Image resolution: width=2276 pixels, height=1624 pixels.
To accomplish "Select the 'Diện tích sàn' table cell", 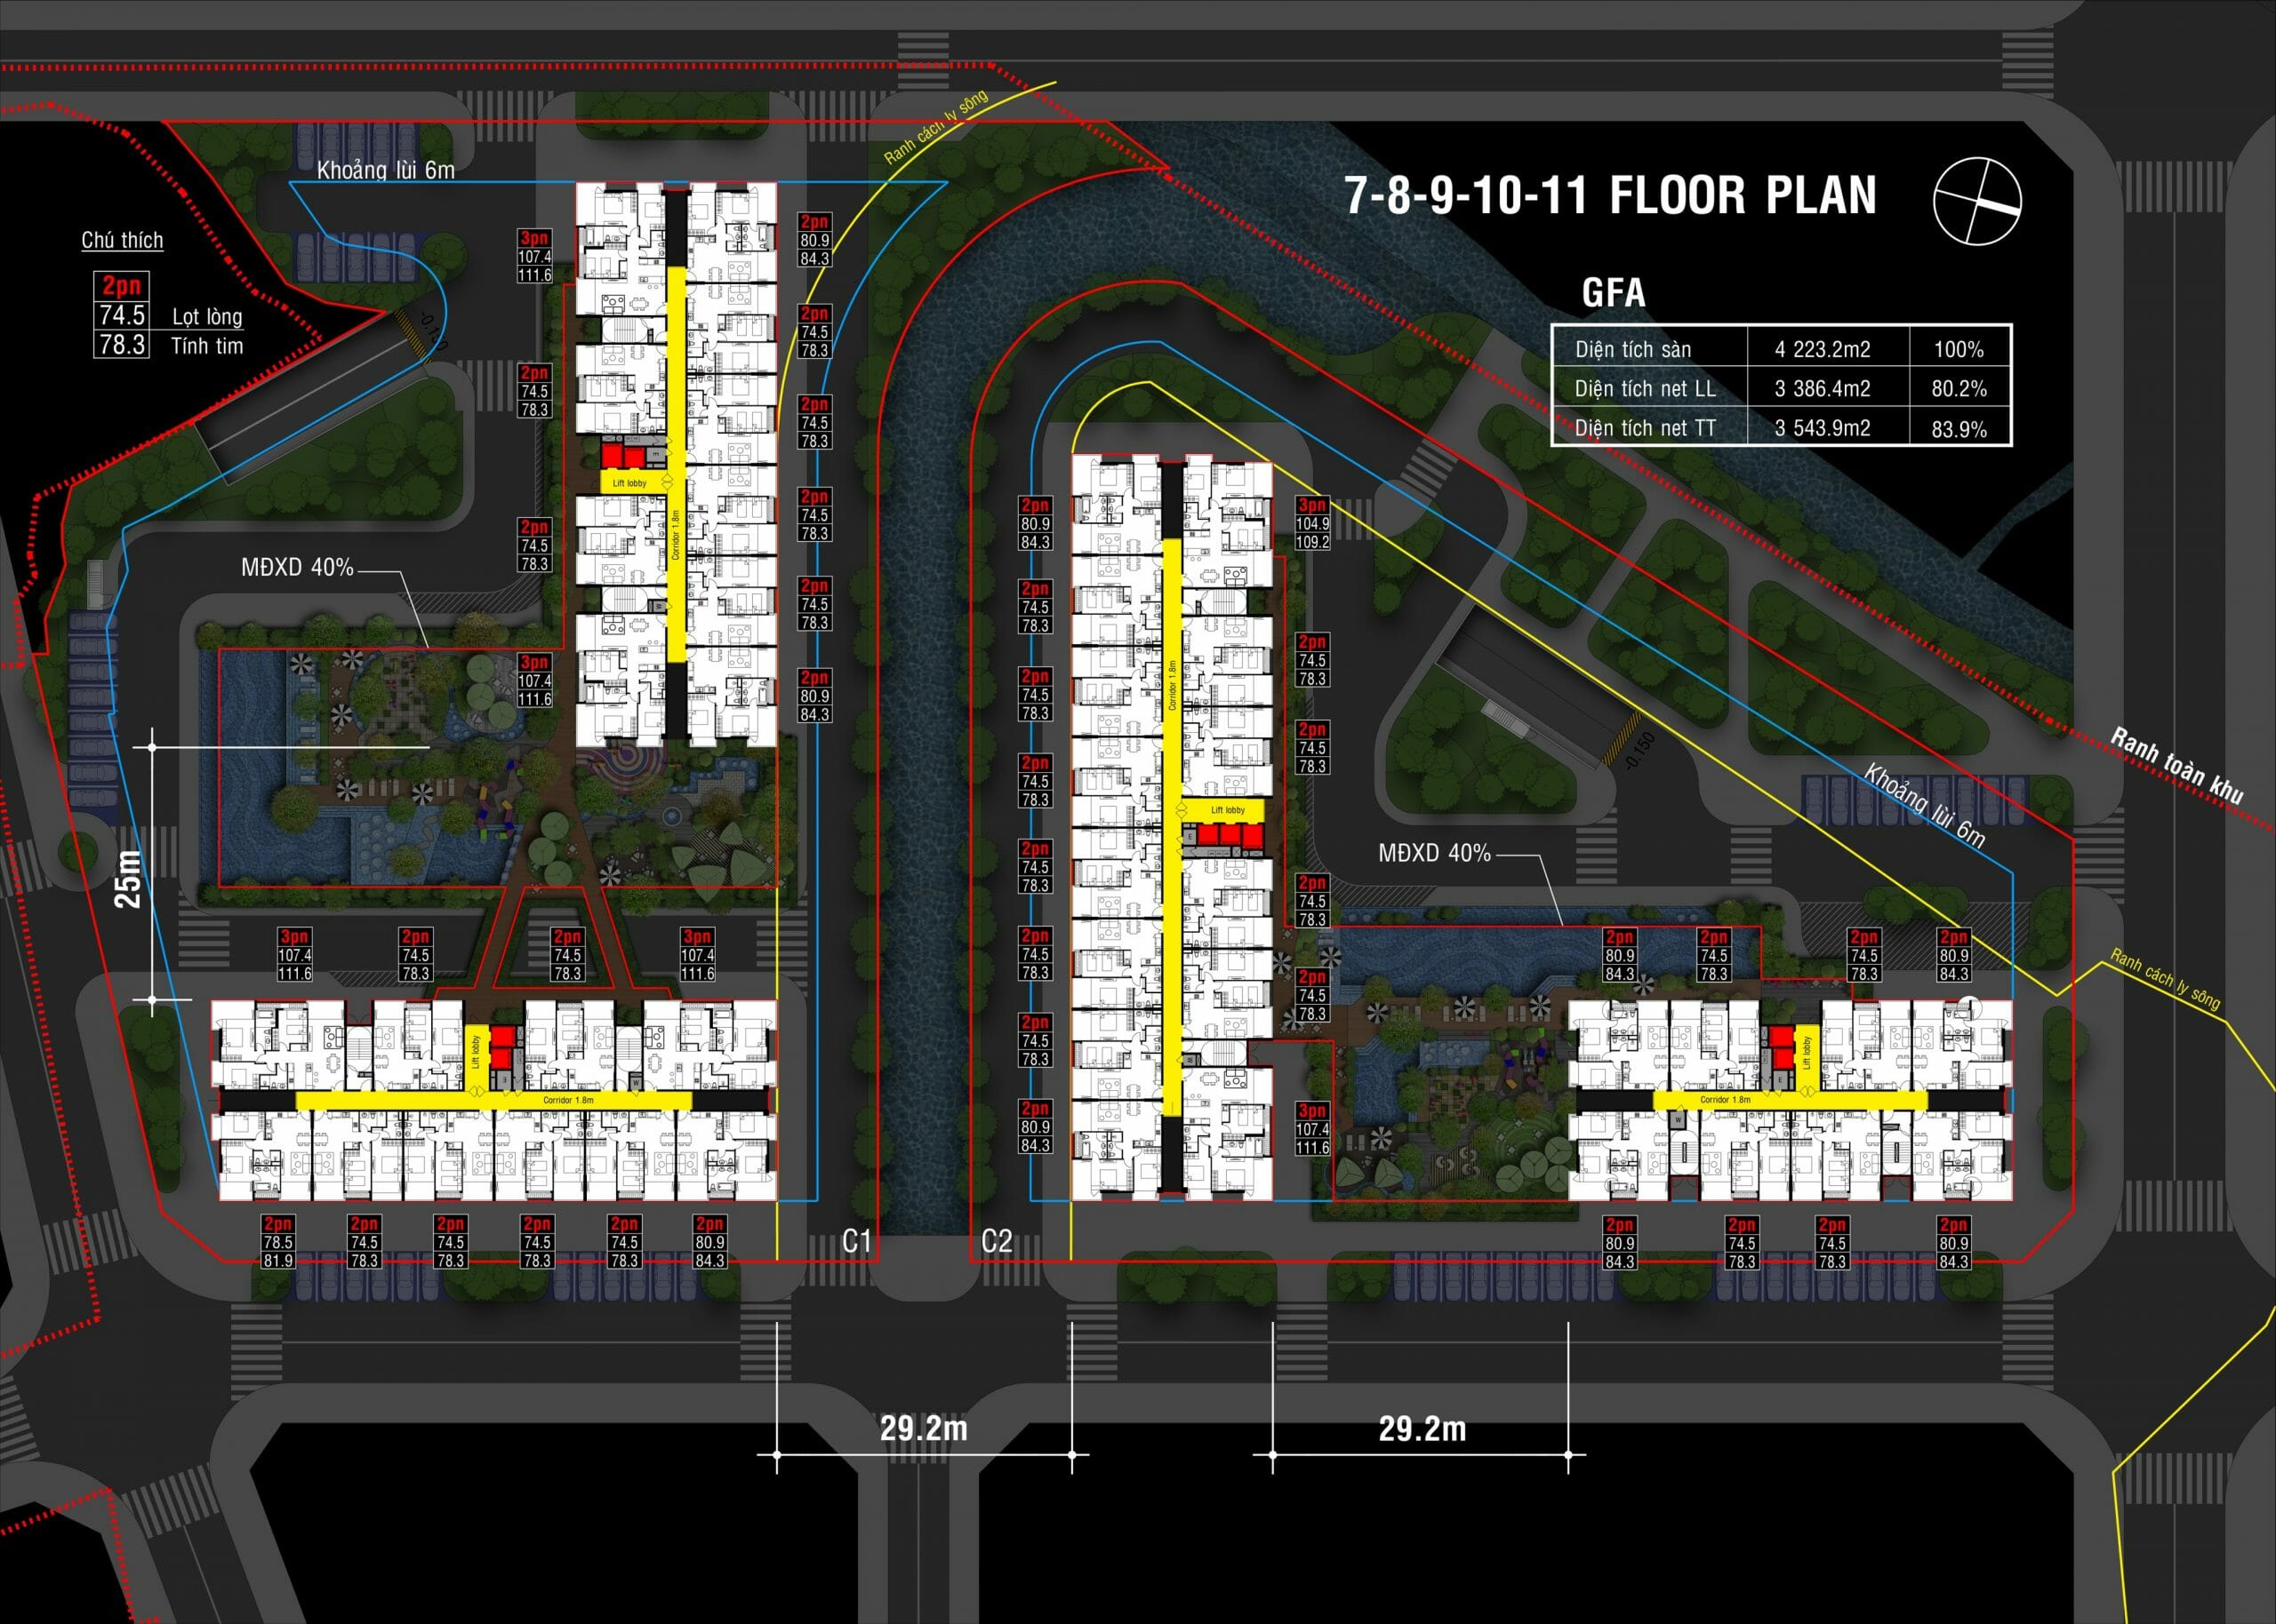I will (x=1632, y=350).
